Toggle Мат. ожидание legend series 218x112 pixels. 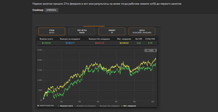129,106
